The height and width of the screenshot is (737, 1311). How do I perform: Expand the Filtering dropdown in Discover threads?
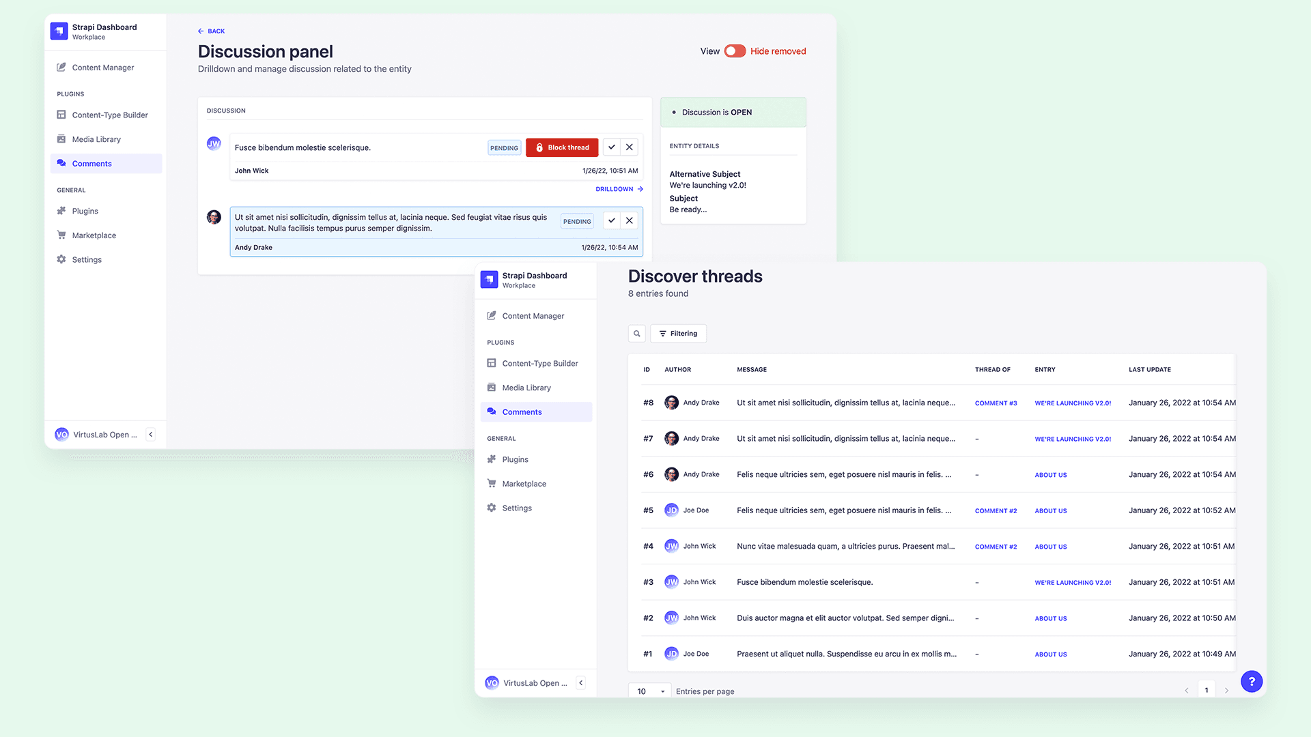[x=678, y=333]
